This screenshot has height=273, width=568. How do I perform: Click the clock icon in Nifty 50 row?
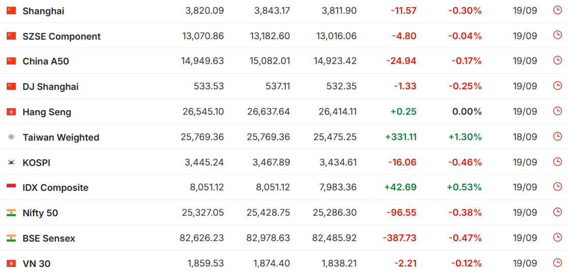[557, 212]
